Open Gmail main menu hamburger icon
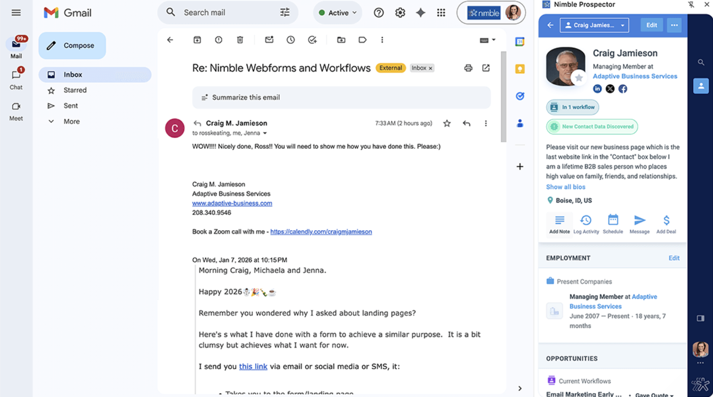 tap(16, 13)
